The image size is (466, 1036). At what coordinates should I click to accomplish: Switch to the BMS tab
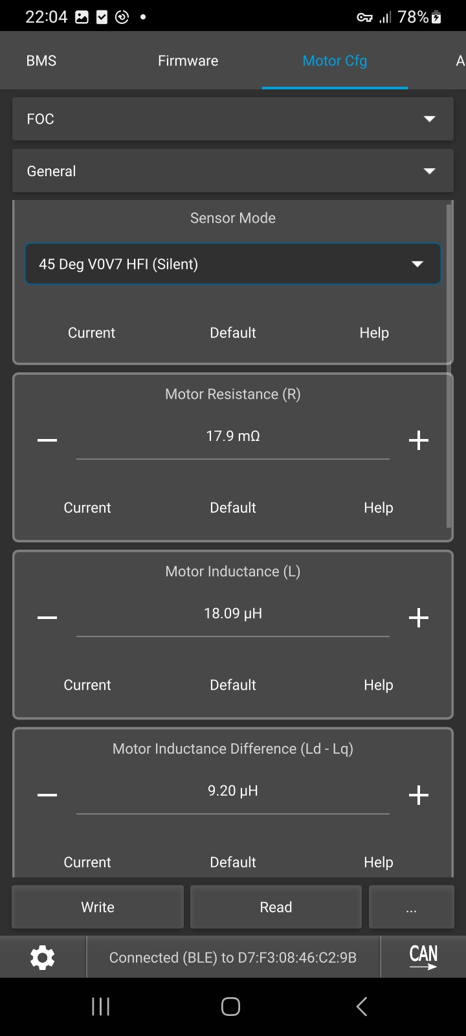pos(41,61)
